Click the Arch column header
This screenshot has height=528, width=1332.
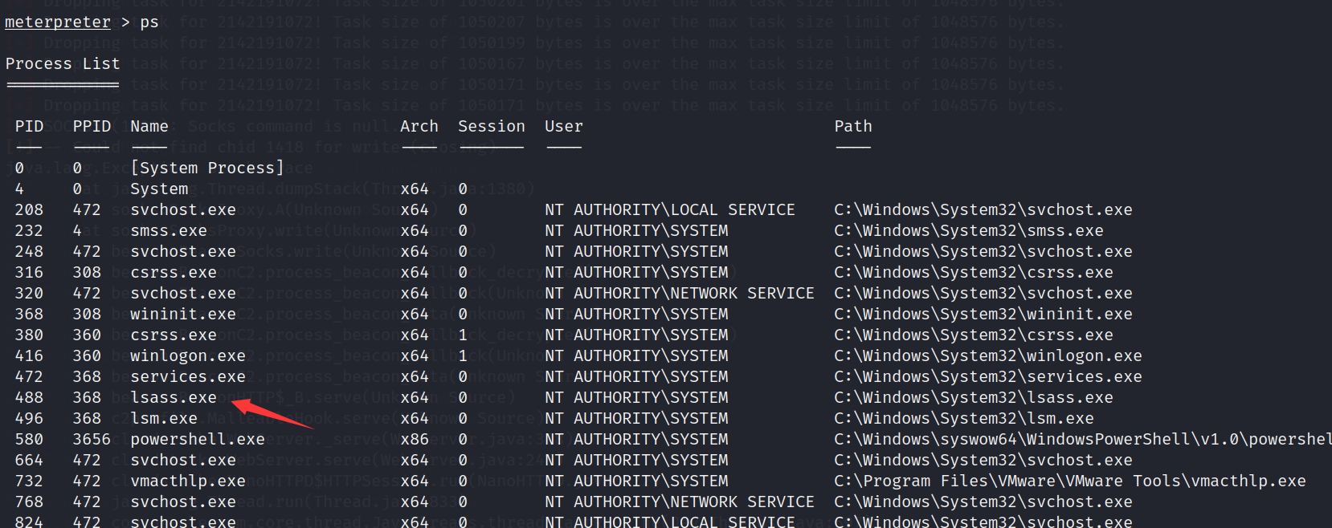[419, 126]
